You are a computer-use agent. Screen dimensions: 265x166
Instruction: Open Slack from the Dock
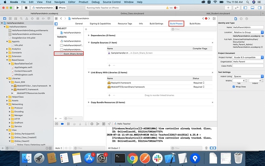[157, 158]
